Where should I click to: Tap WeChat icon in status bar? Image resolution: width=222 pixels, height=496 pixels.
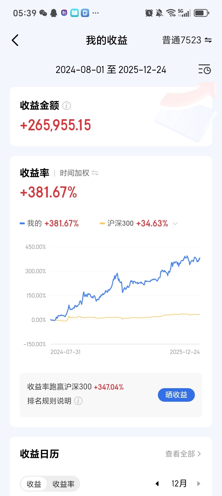(43, 13)
